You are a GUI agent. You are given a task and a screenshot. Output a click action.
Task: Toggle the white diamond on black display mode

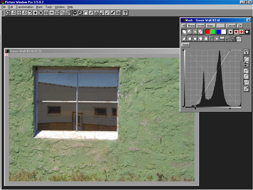click(247, 32)
